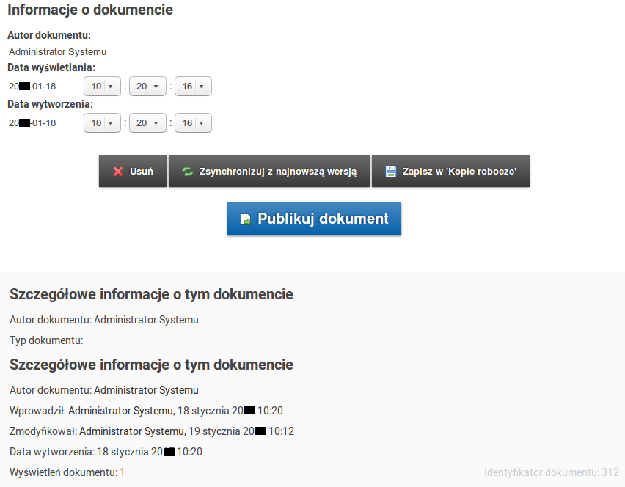Open the minutes dropdown for Data wyświetlania
The width and height of the screenshot is (625, 487).
(148, 87)
